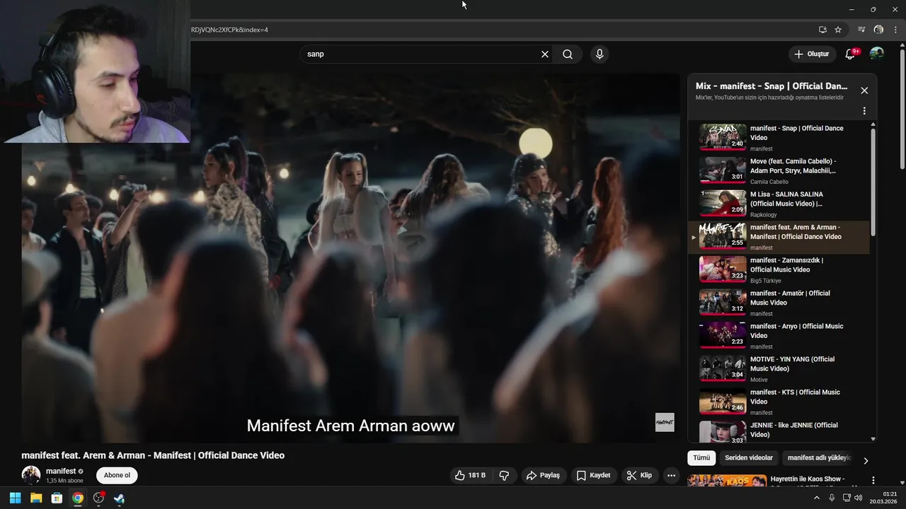Open video title Manifest Official Dance Video
Viewport: 906px width, 509px height.
point(153,455)
